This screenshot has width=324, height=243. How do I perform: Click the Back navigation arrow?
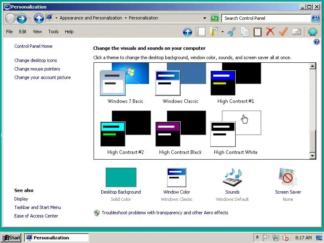coord(10,18)
